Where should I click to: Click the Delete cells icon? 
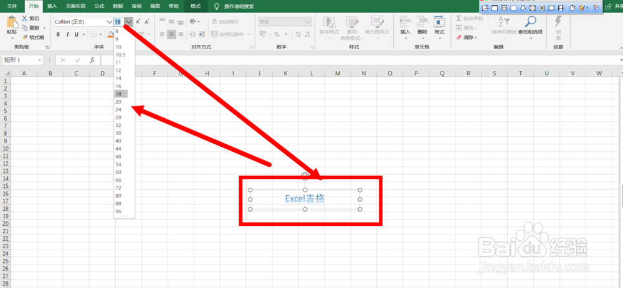pos(422,22)
